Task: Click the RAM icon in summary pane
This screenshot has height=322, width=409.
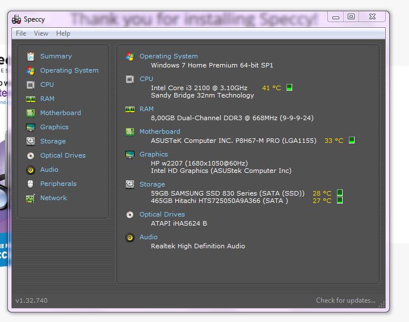Action: [130, 109]
